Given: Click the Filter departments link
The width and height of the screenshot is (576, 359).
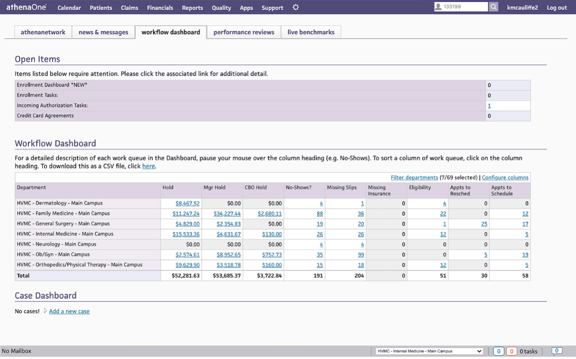Looking at the screenshot, I should pos(414,177).
